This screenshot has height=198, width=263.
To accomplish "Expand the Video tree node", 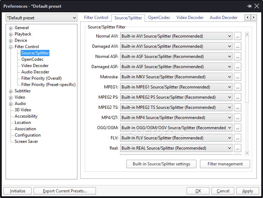I will pos(11,98).
